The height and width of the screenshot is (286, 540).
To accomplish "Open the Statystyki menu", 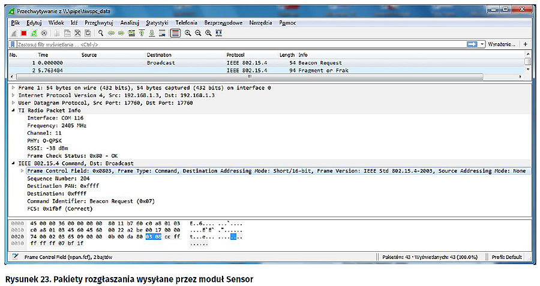I will tap(157, 22).
